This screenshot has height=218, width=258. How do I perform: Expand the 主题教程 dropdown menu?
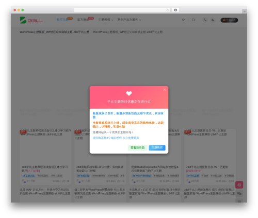coord(106,20)
